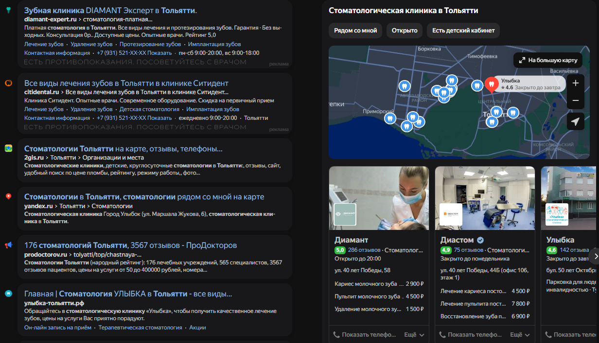
Task: Show phone number on Диамант card
Action: coord(365,335)
